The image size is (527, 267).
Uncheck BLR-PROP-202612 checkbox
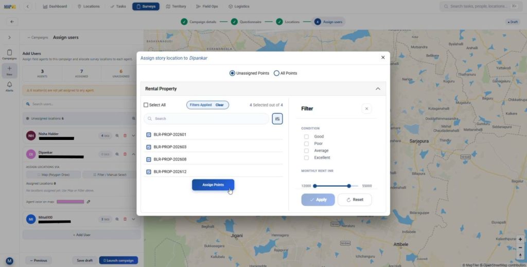[149, 172]
